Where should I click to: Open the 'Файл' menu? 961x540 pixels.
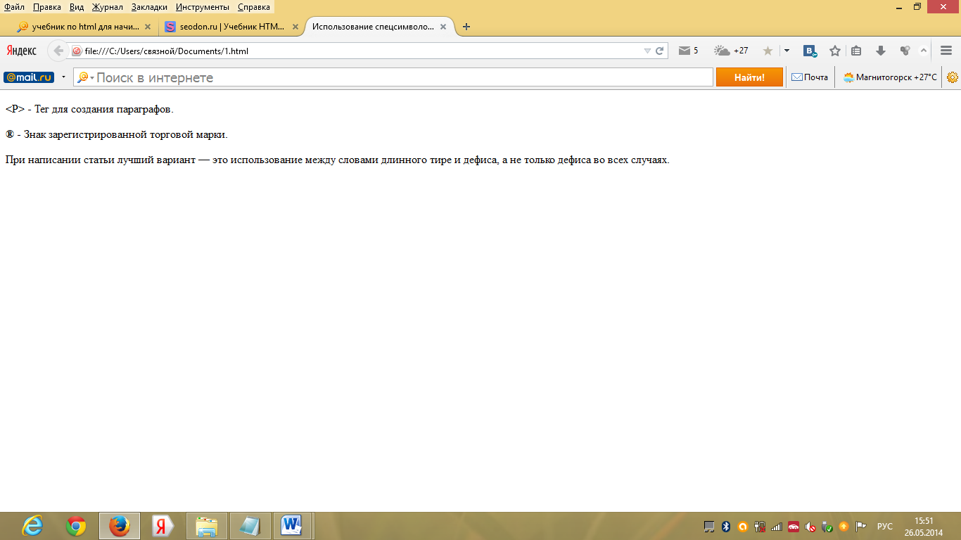pyautogui.click(x=14, y=7)
